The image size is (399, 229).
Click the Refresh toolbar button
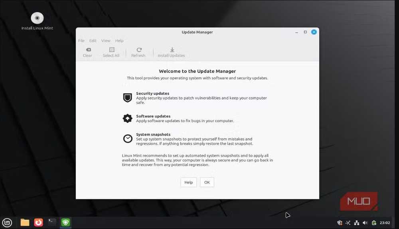(138, 52)
